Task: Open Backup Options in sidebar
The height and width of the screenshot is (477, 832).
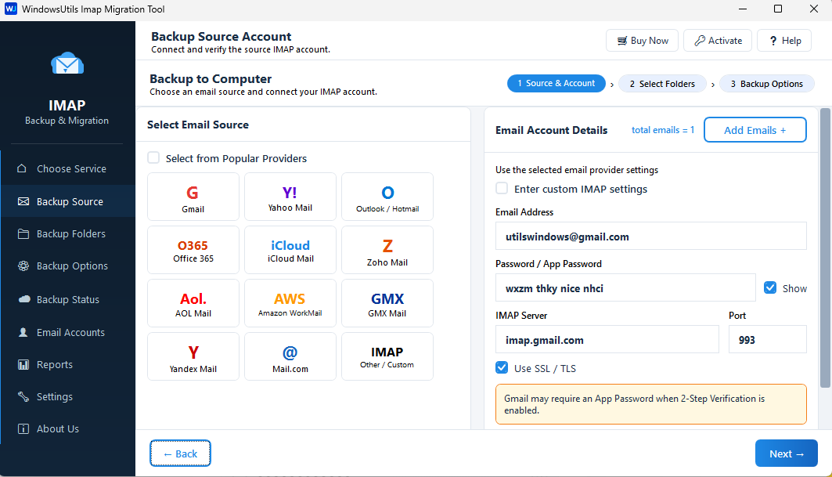Action: click(68, 266)
